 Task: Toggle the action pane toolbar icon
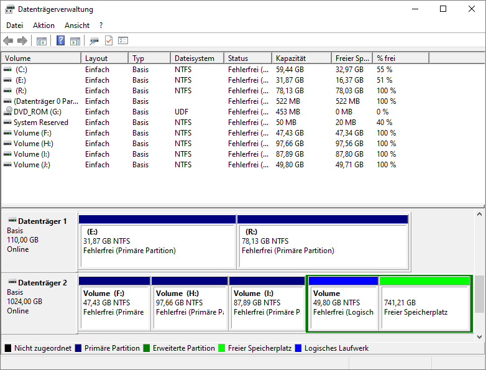(75, 41)
